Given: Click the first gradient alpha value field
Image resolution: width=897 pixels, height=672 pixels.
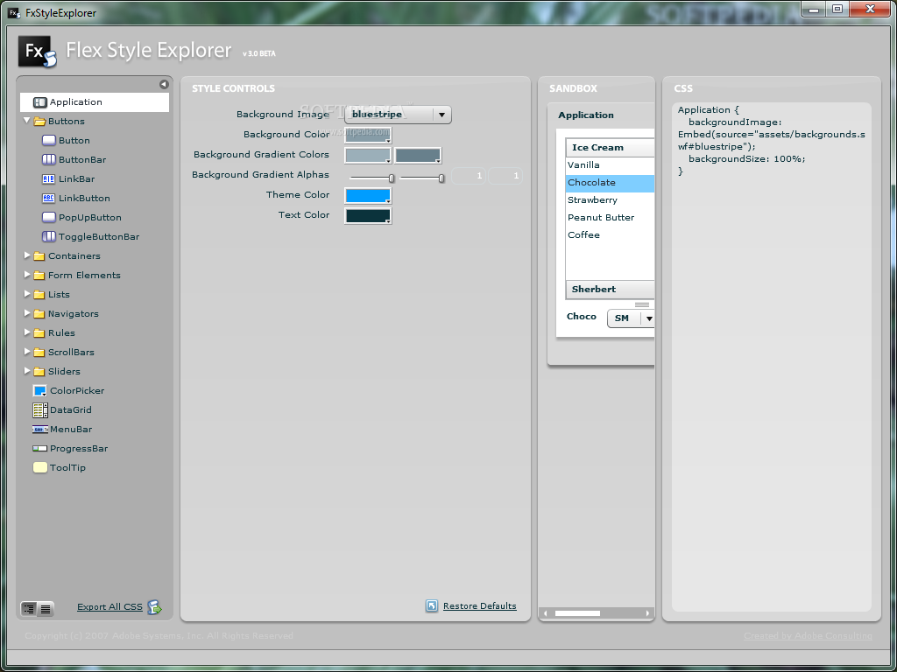Looking at the screenshot, I should pyautogui.click(x=469, y=176).
